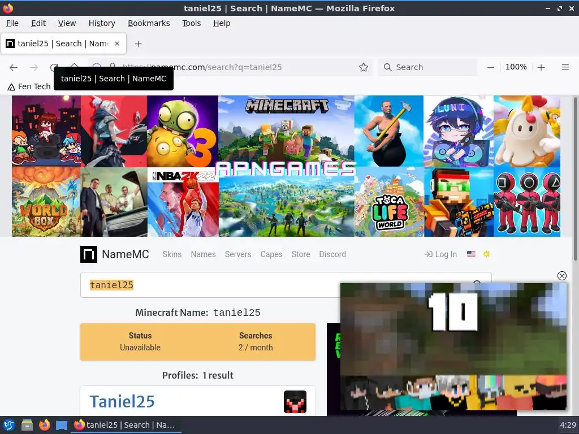Zoom out with the minus button
Screen dimensions: 579x434
(490, 68)
